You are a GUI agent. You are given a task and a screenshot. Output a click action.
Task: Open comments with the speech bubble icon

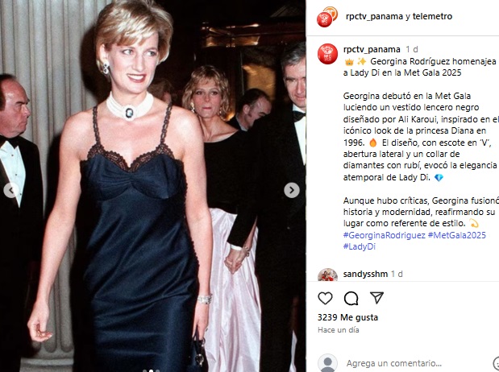pos(351,298)
